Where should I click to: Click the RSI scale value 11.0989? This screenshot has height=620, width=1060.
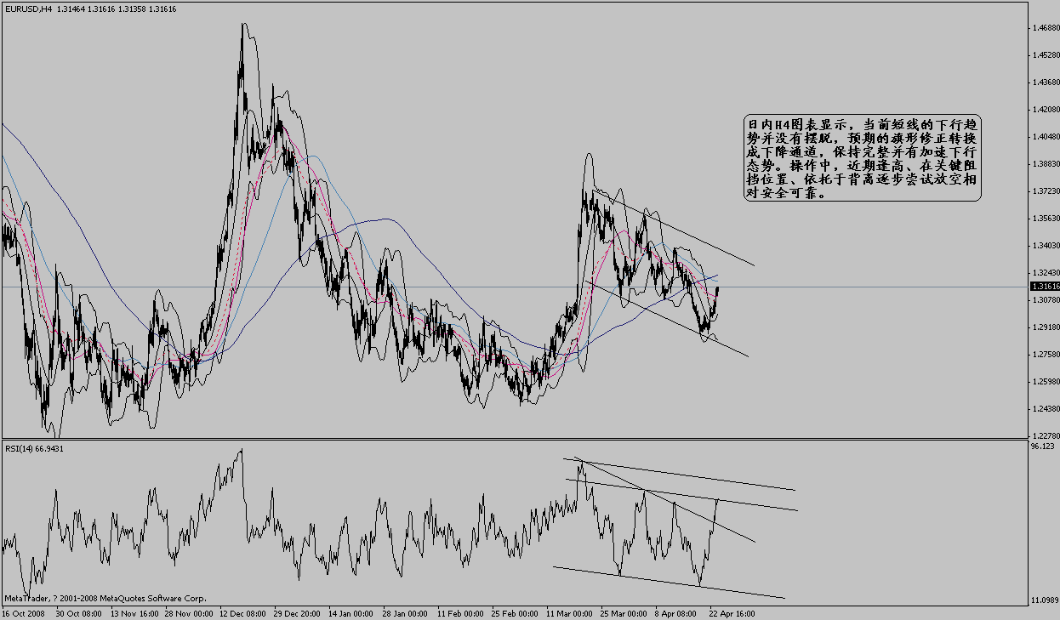pos(1043,600)
